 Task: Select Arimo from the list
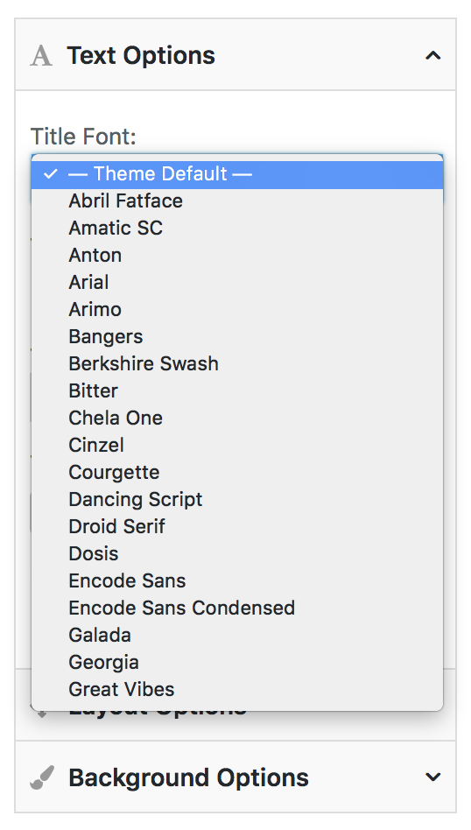coord(237,310)
